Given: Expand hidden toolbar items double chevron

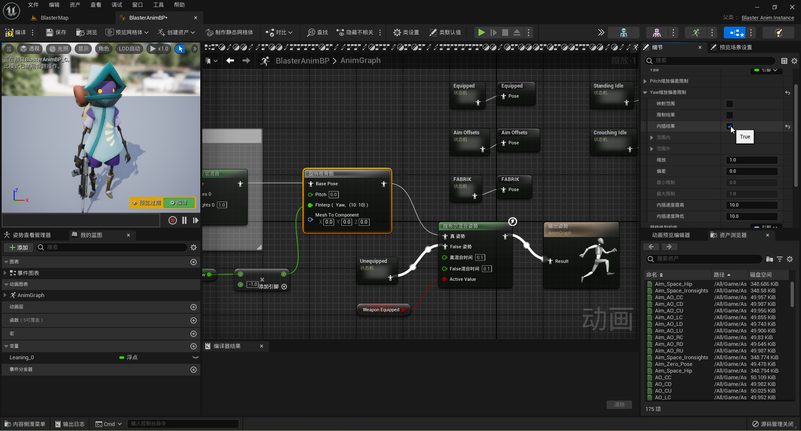Looking at the screenshot, I should [601, 33].
